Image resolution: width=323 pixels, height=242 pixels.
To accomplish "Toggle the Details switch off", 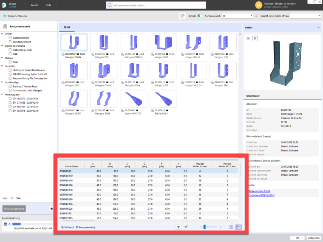I will 199,16.
